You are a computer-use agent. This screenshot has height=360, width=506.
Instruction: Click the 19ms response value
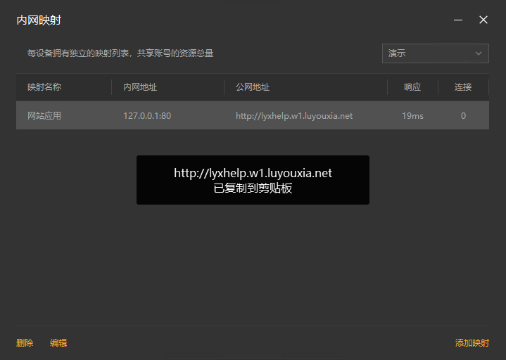[x=412, y=116]
